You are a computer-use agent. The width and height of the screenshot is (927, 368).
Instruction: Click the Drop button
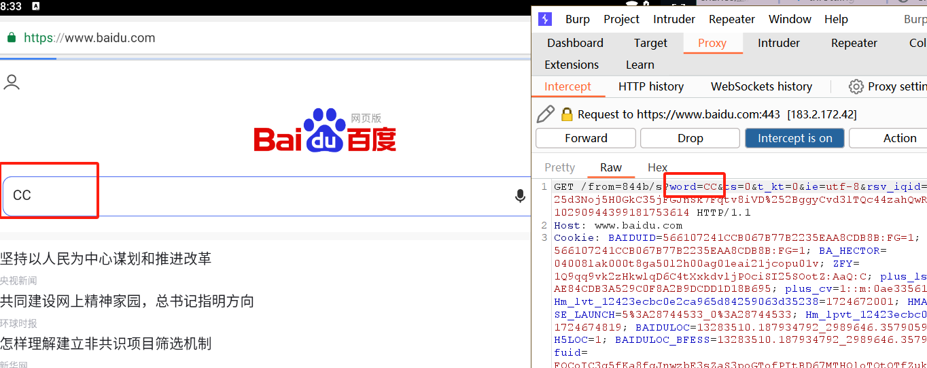(690, 138)
